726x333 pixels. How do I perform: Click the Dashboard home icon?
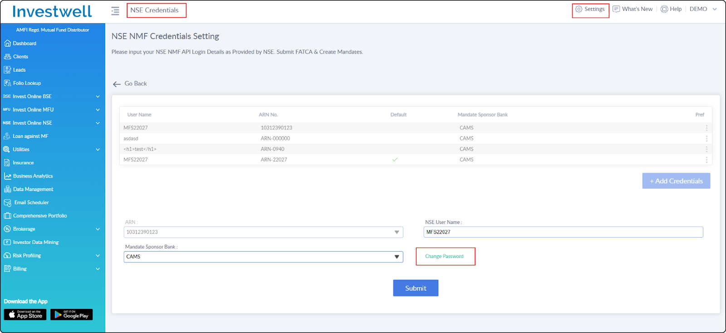point(7,43)
